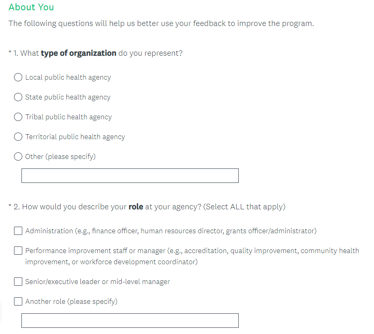Screen dimensions: 374x334
Task: Check the Administration role checkbox
Action: pyautogui.click(x=18, y=231)
